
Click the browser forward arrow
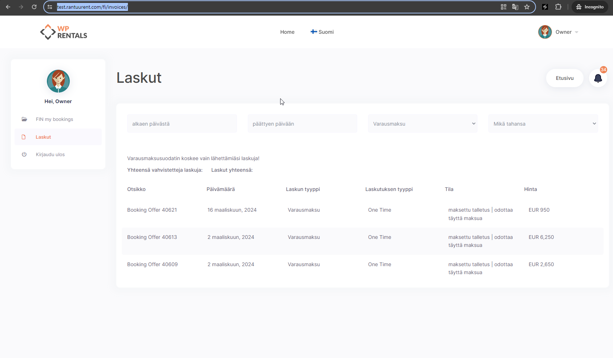21,7
